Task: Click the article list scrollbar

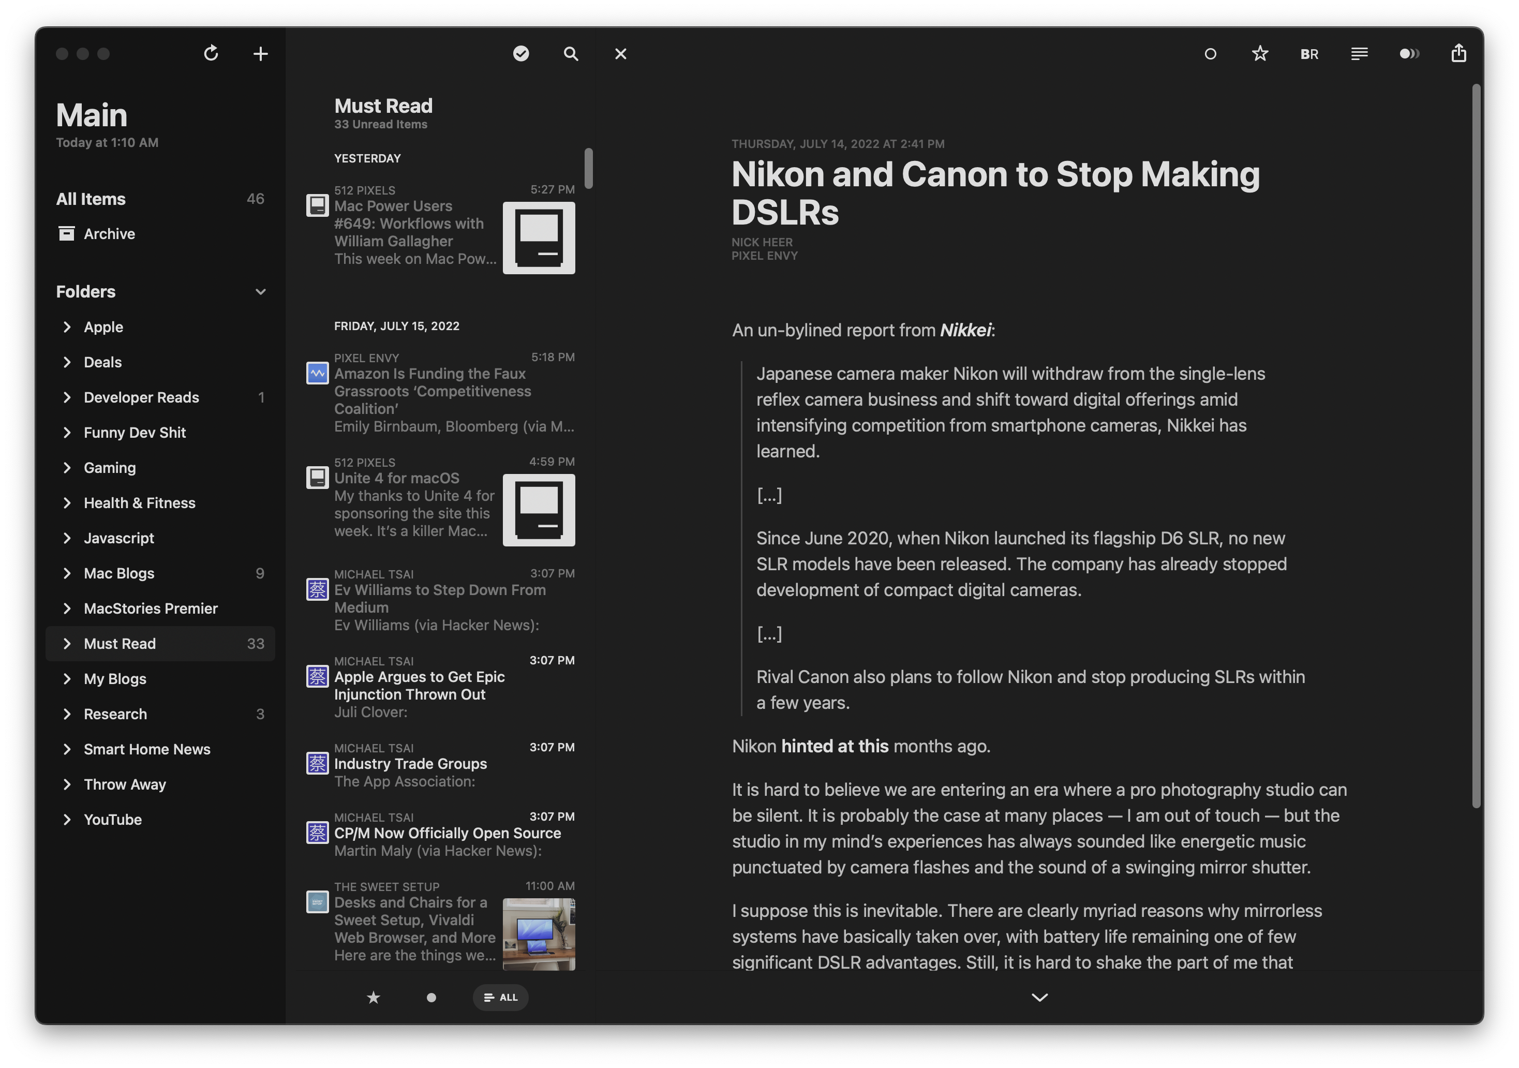Action: click(588, 168)
